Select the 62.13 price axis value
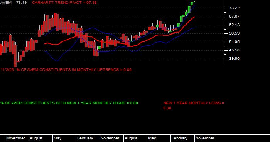The height and width of the screenshot is (142, 270). click(235, 25)
